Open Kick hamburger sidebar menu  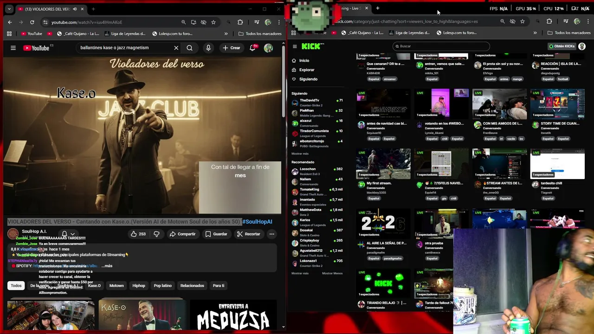[295, 46]
